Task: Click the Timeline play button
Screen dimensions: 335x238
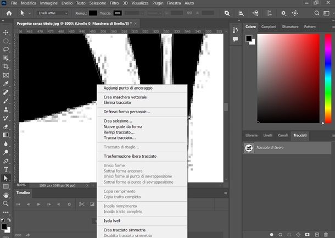Action: point(38,204)
